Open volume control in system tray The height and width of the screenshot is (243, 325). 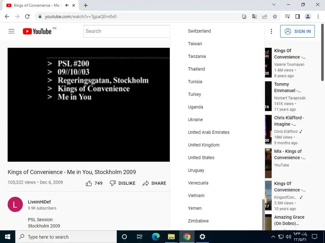(288, 237)
